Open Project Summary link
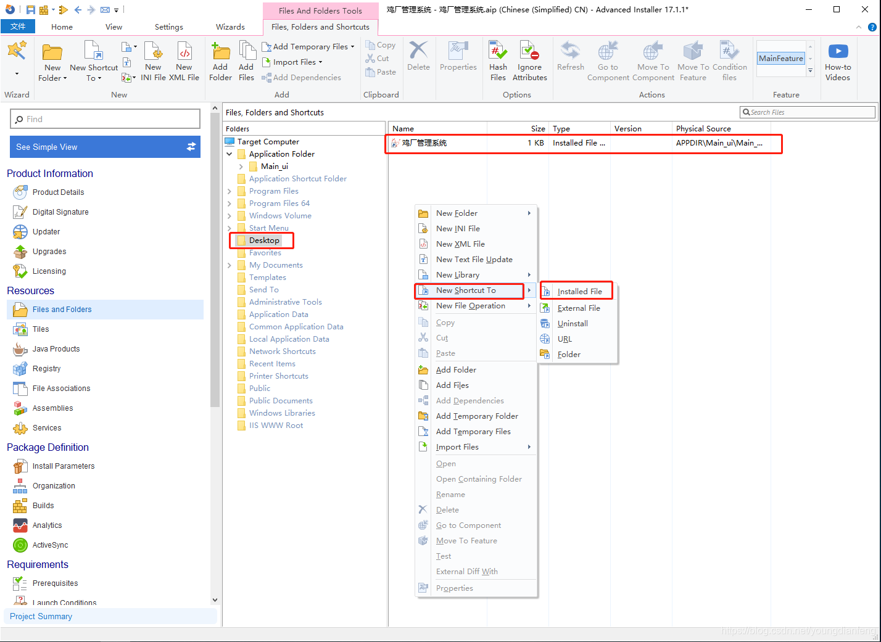 [41, 617]
